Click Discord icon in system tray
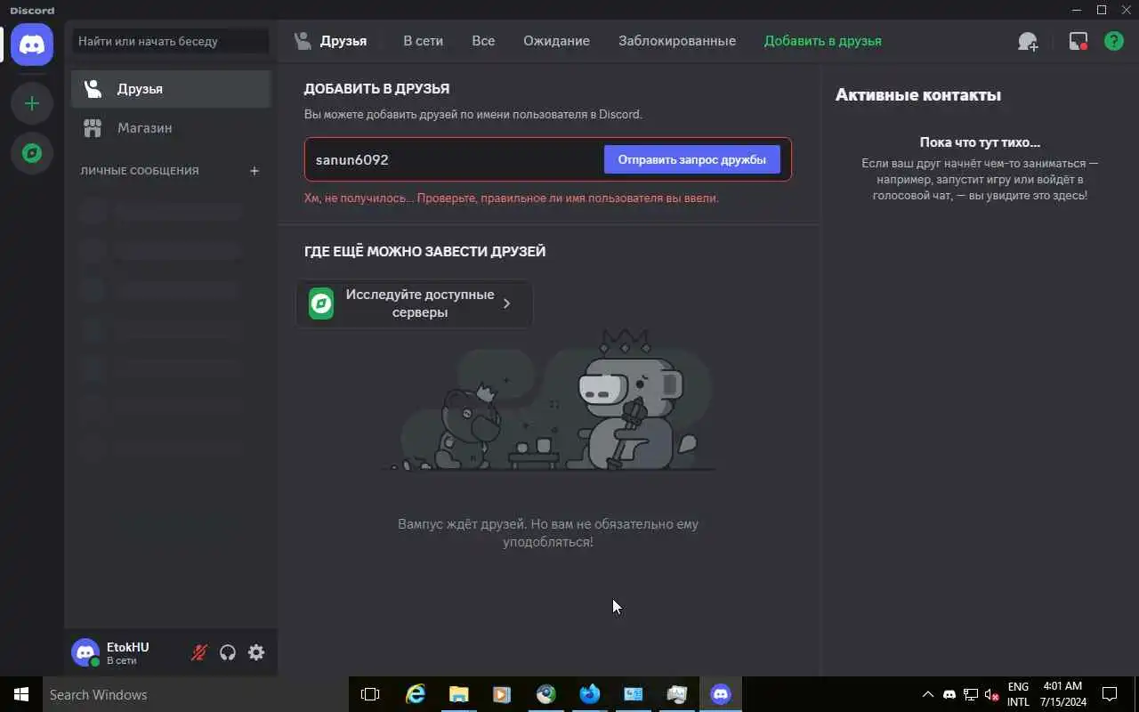 click(x=949, y=694)
